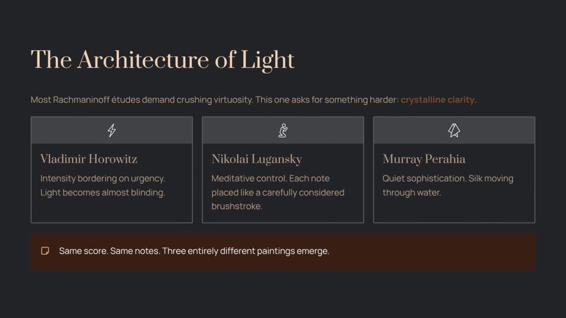Click the "through water." line in Perahia card
566x318 pixels.
point(412,193)
